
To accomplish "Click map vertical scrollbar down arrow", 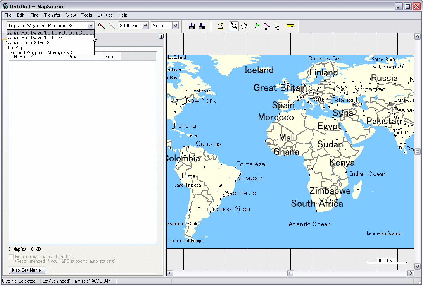I will point(417,267).
